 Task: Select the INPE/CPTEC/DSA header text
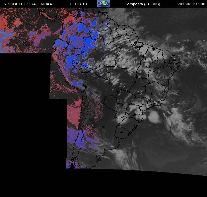click(x=19, y=4)
